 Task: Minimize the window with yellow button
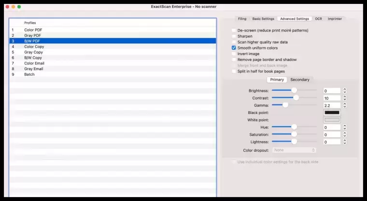click(x=14, y=7)
